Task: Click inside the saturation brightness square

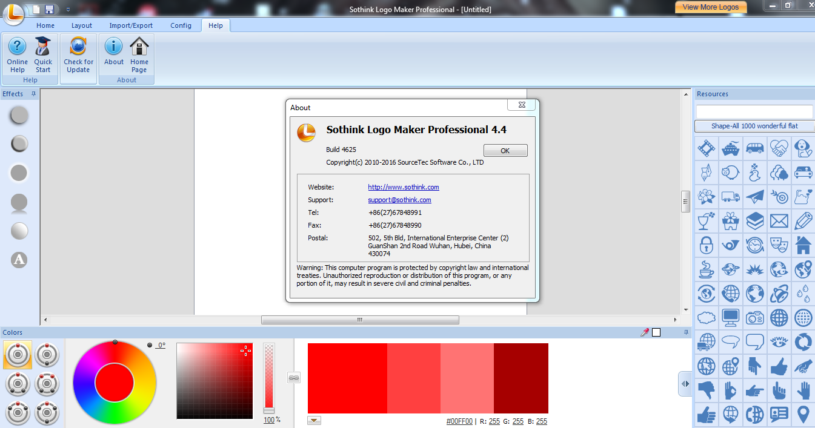Action: [215, 381]
